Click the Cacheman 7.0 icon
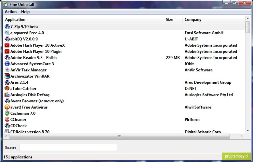Viewport: 253px width, 162px height. click(x=7, y=113)
